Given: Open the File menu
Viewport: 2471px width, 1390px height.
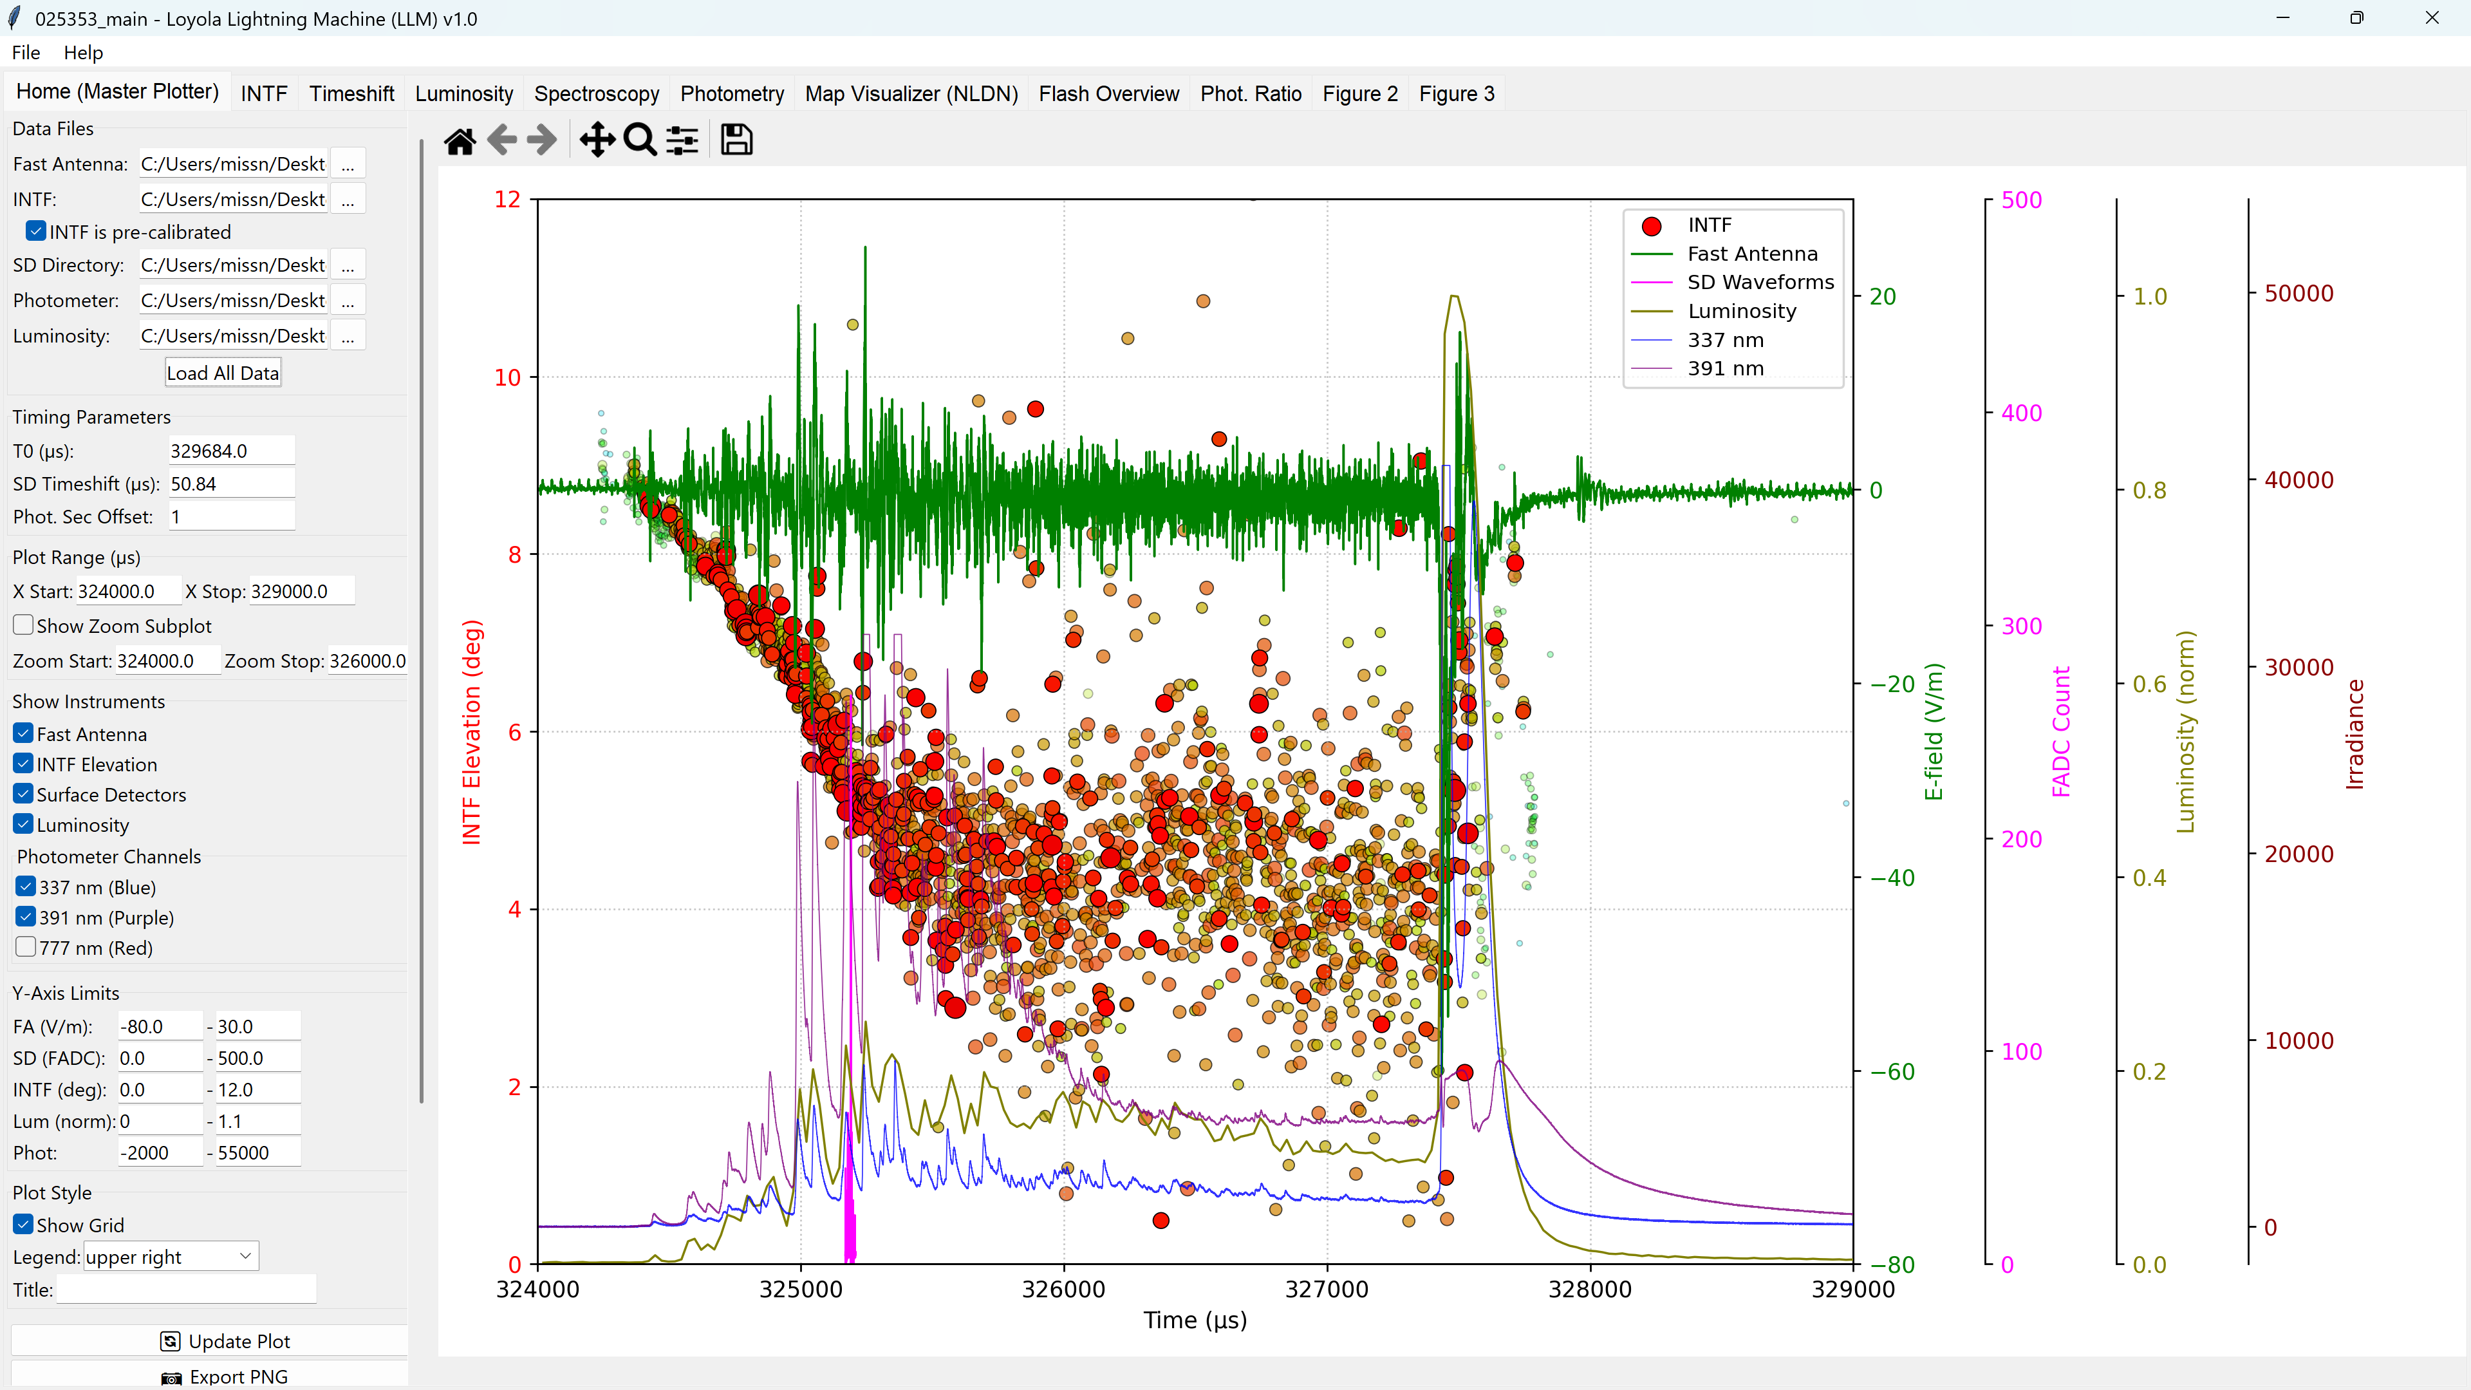Looking at the screenshot, I should 26,52.
